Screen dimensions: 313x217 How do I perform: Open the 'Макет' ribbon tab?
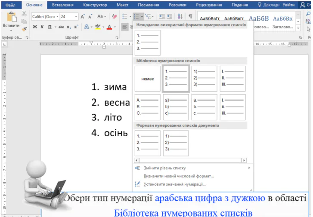tap(123, 5)
